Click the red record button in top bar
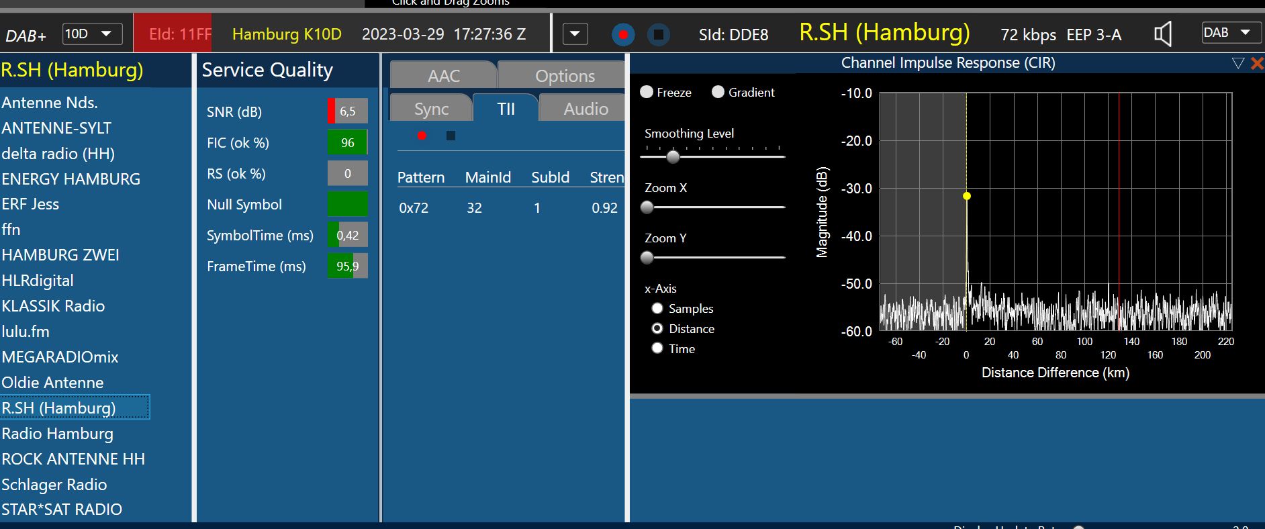Viewport: 1265px width, 529px height. (623, 34)
